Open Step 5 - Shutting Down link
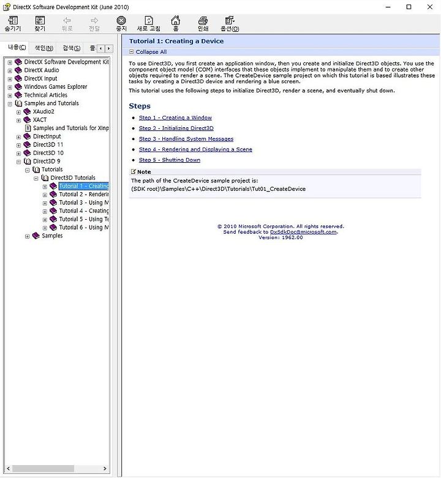Screen dimensions: 441x478 (170, 160)
